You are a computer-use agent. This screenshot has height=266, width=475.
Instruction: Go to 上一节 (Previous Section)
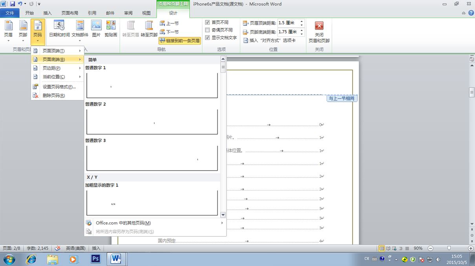tap(169, 23)
